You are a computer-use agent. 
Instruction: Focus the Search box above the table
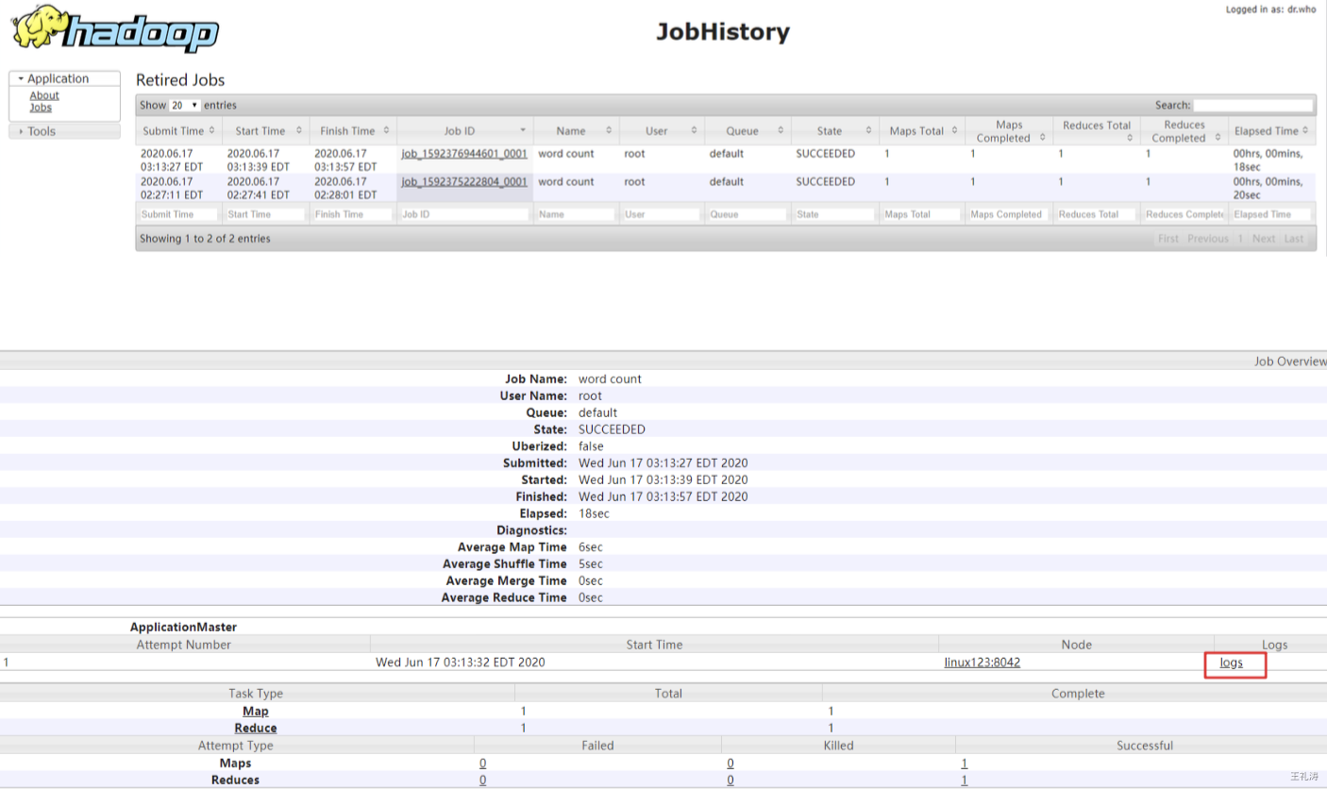click(x=1253, y=106)
